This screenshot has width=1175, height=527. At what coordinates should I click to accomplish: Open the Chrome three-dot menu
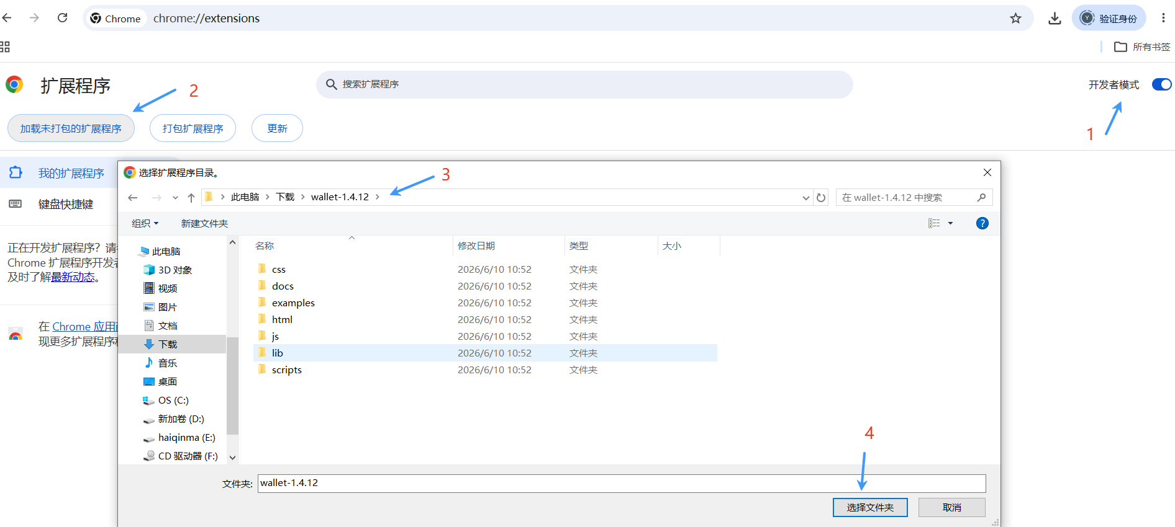coord(1163,19)
